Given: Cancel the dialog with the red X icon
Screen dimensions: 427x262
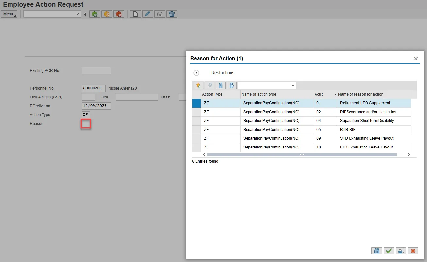Looking at the screenshot, I should coord(413,251).
